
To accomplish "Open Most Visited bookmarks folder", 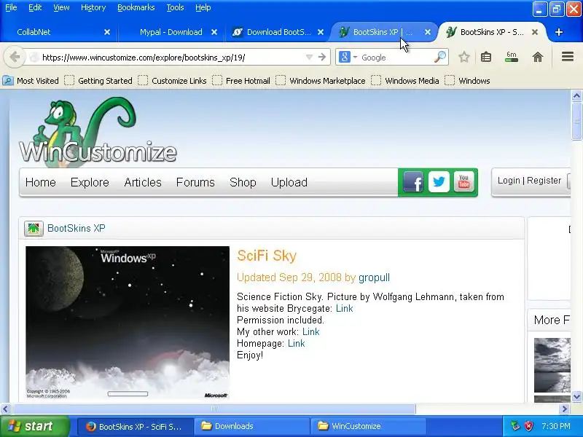I will (31, 81).
